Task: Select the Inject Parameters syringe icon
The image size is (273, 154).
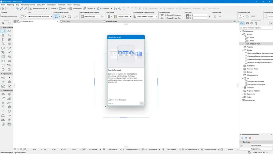Action: (26, 8)
